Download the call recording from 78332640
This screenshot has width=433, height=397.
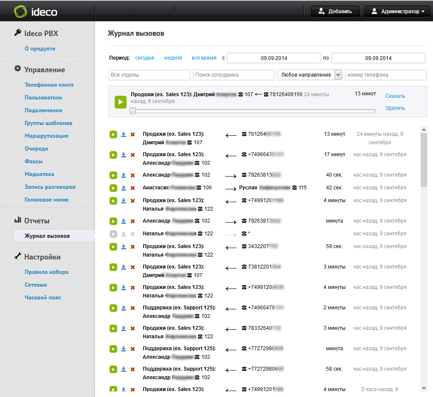[124, 328]
